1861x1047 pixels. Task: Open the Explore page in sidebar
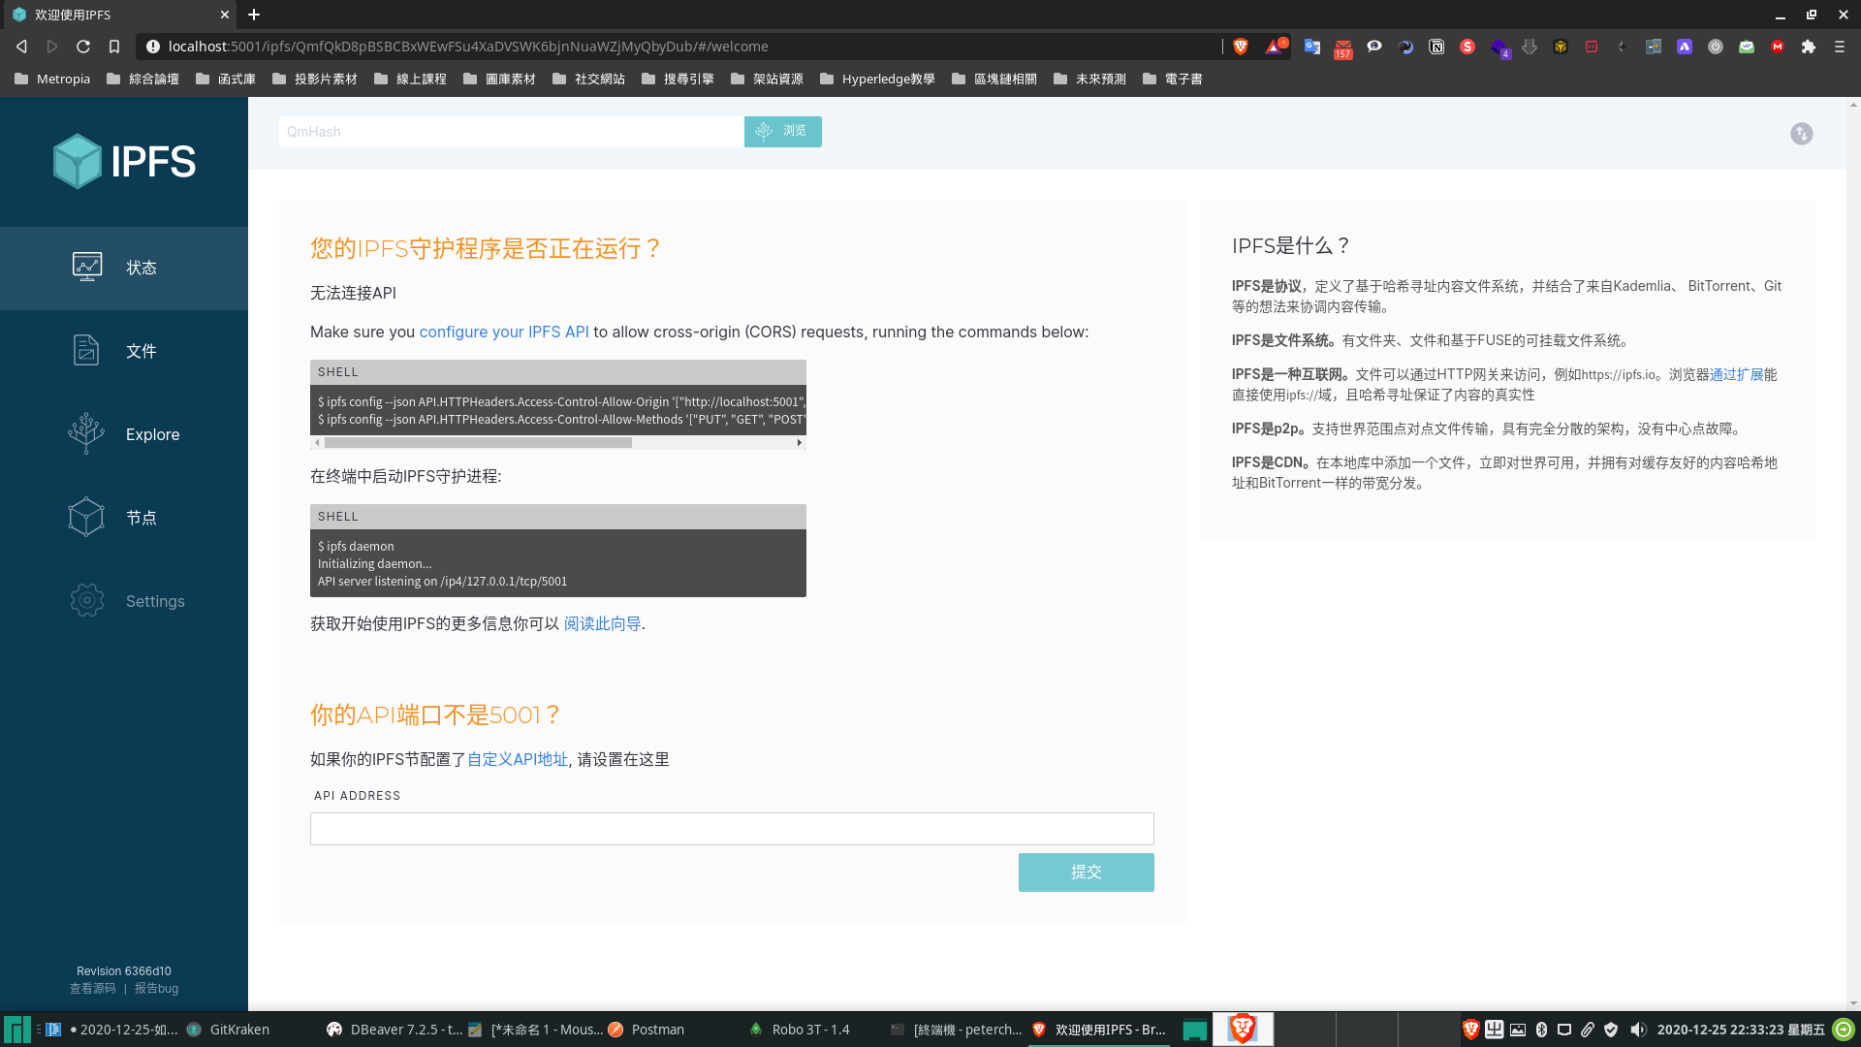(124, 434)
